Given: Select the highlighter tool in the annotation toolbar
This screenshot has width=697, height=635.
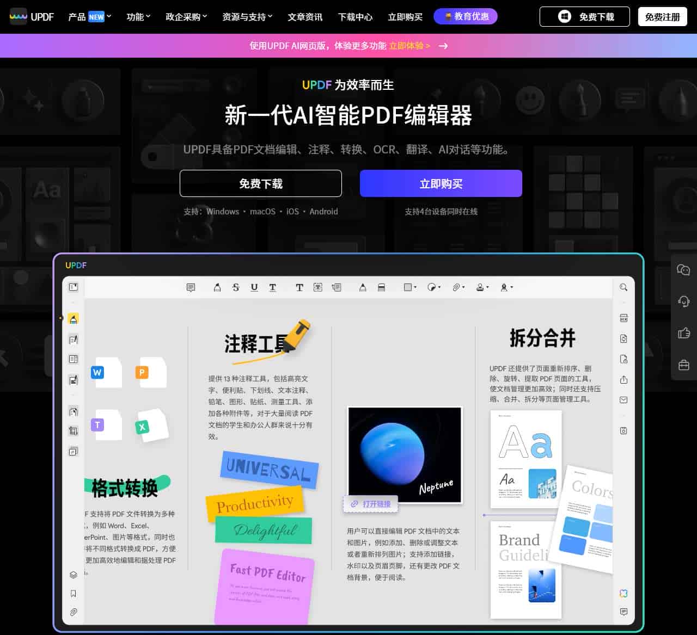Looking at the screenshot, I should 217,287.
